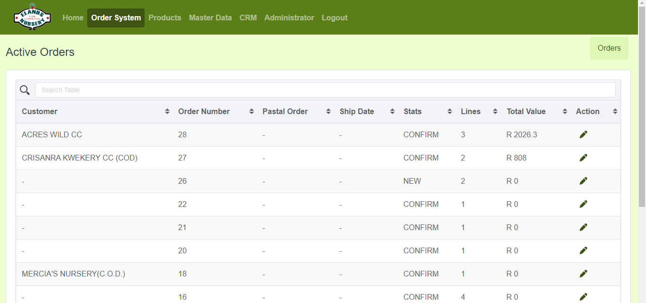Sort the Total Value column
This screenshot has height=303, width=646.
coord(564,112)
